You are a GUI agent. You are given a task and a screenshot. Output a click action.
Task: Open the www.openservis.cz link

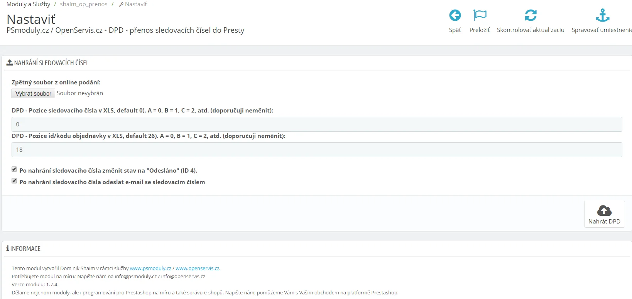(197, 268)
